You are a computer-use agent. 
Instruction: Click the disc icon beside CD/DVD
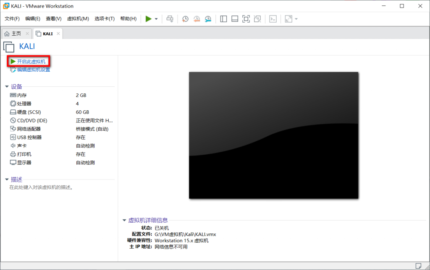coord(13,120)
